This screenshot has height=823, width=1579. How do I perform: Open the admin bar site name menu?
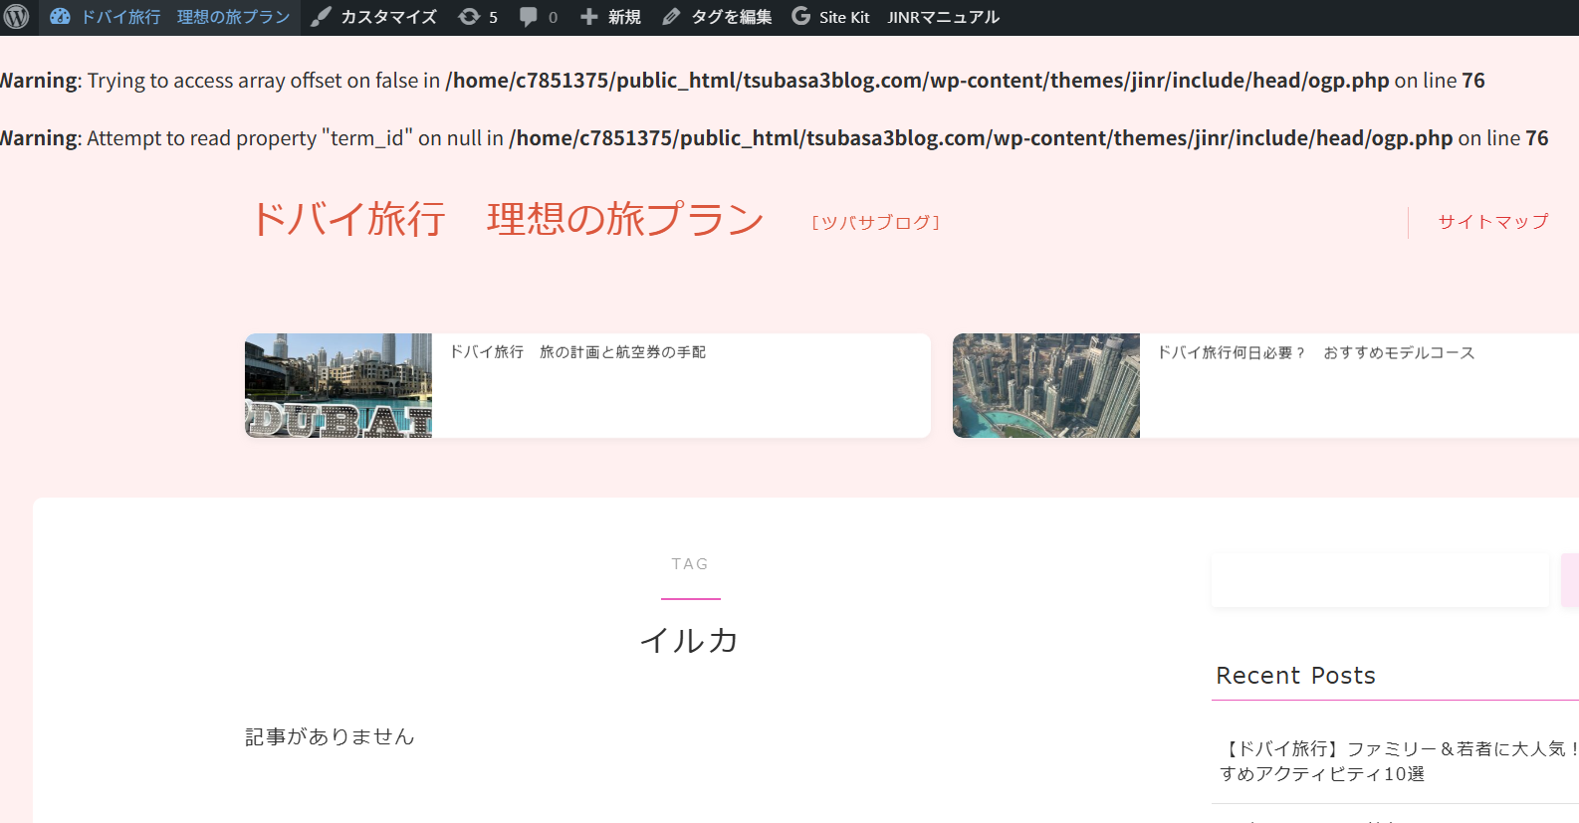[185, 17]
